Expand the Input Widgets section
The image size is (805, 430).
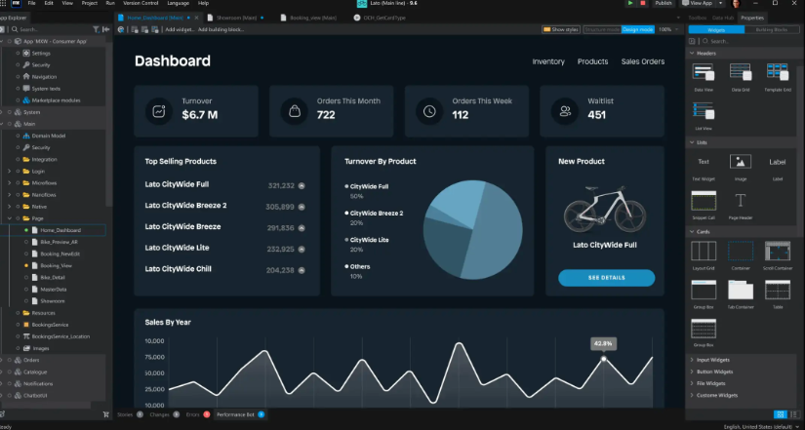tap(714, 360)
